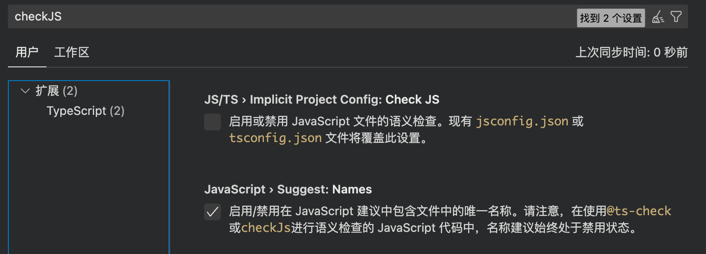This screenshot has height=254, width=706.
Task: Click the highlighted checkJs code text
Action: 266,228
